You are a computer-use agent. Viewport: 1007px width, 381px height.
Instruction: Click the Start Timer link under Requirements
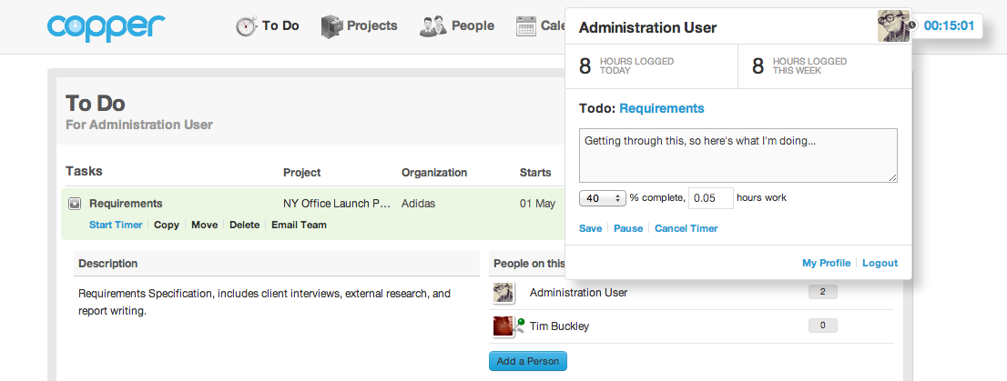pos(116,225)
